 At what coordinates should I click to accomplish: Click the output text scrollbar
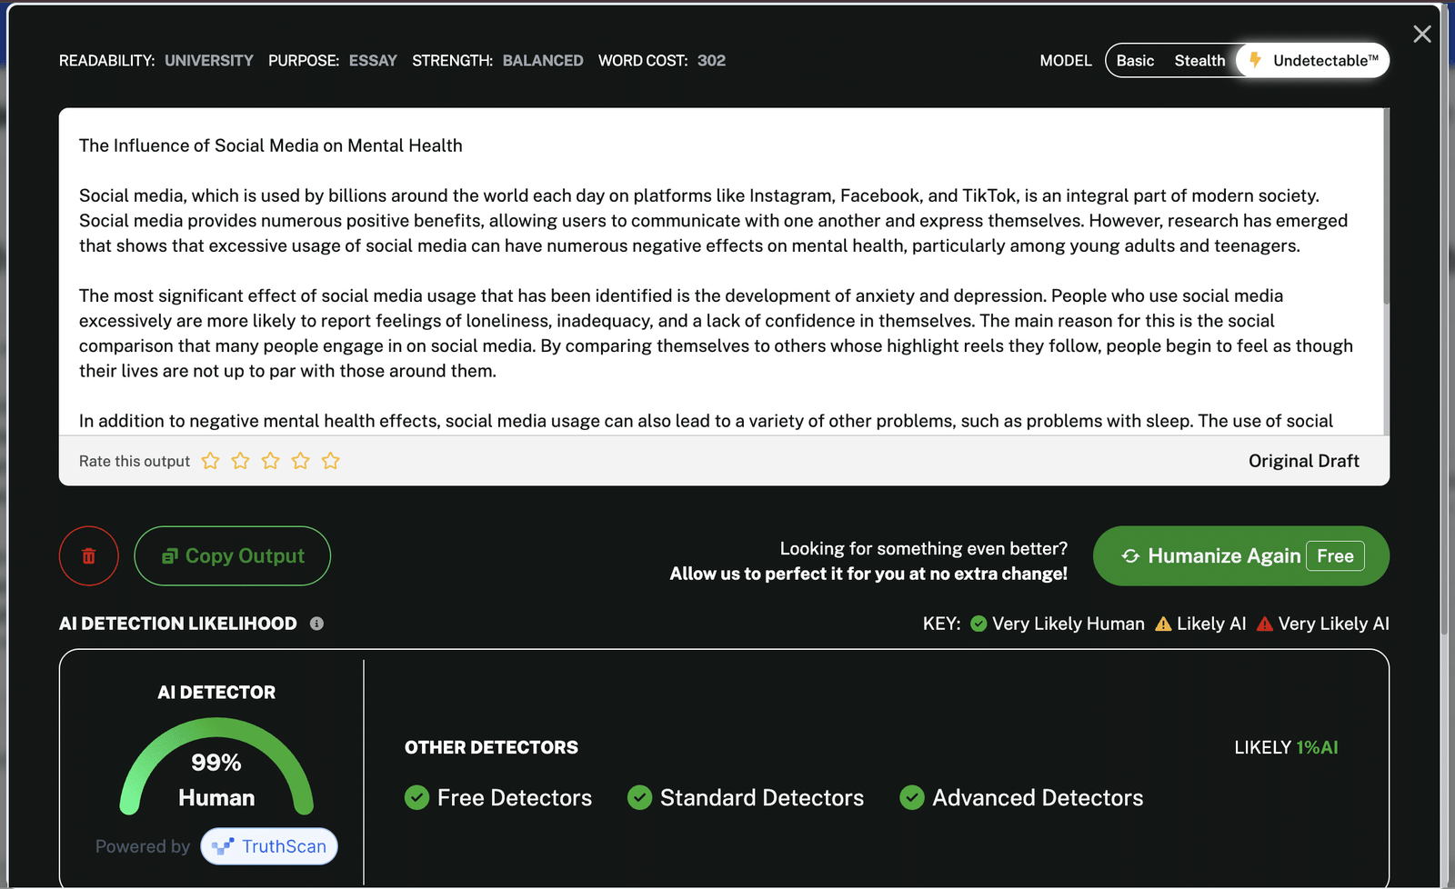[1386, 209]
